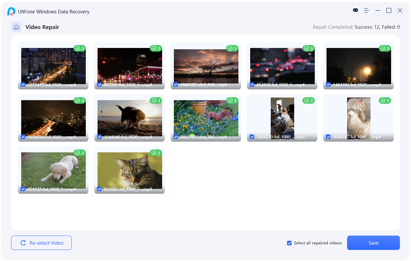Select the 3144446 beach dog thumbnail
The image size is (411, 261).
click(129, 117)
